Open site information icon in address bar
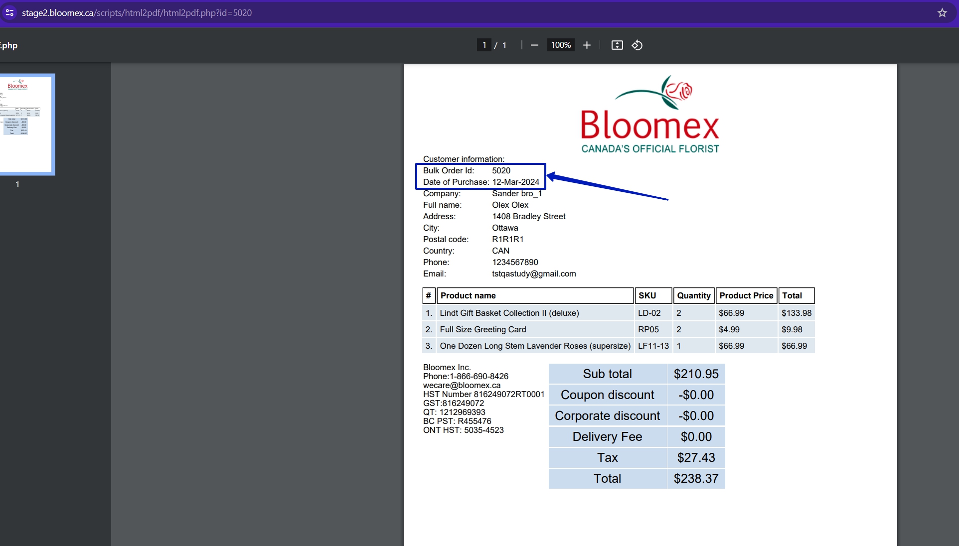 pyautogui.click(x=9, y=13)
